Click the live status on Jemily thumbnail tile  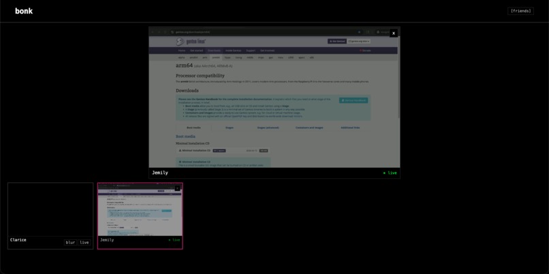[174, 240]
